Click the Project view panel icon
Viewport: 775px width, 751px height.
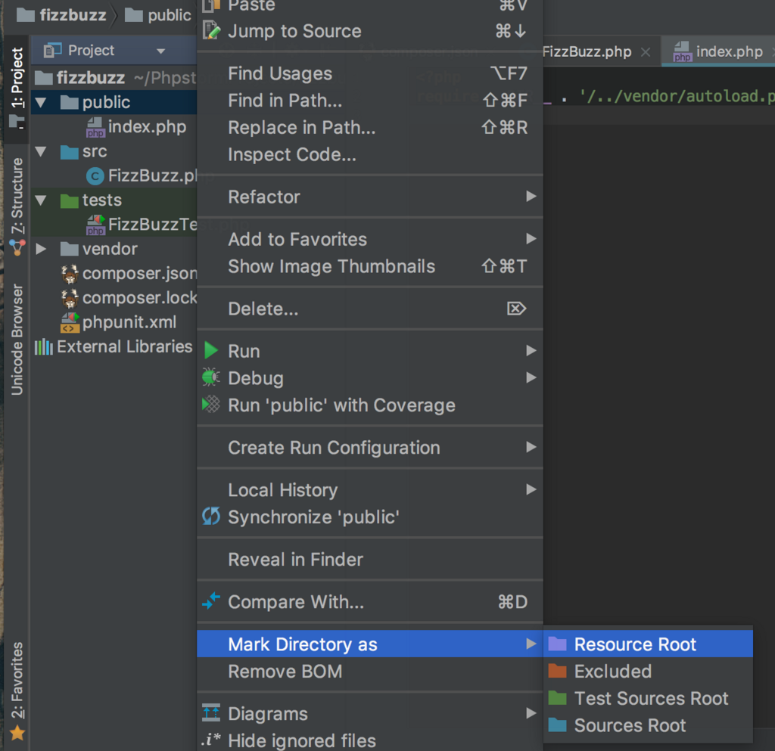tap(52, 50)
